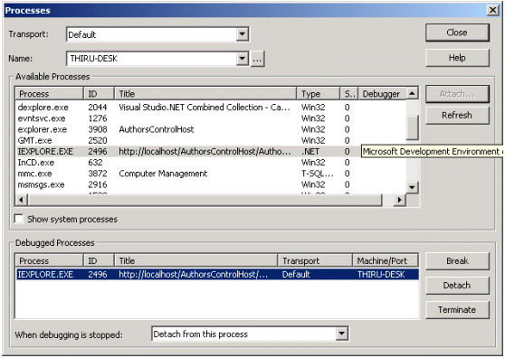This screenshot has height=358, width=505.
Task: Sort available processes by Process column header
Action: click(x=49, y=94)
